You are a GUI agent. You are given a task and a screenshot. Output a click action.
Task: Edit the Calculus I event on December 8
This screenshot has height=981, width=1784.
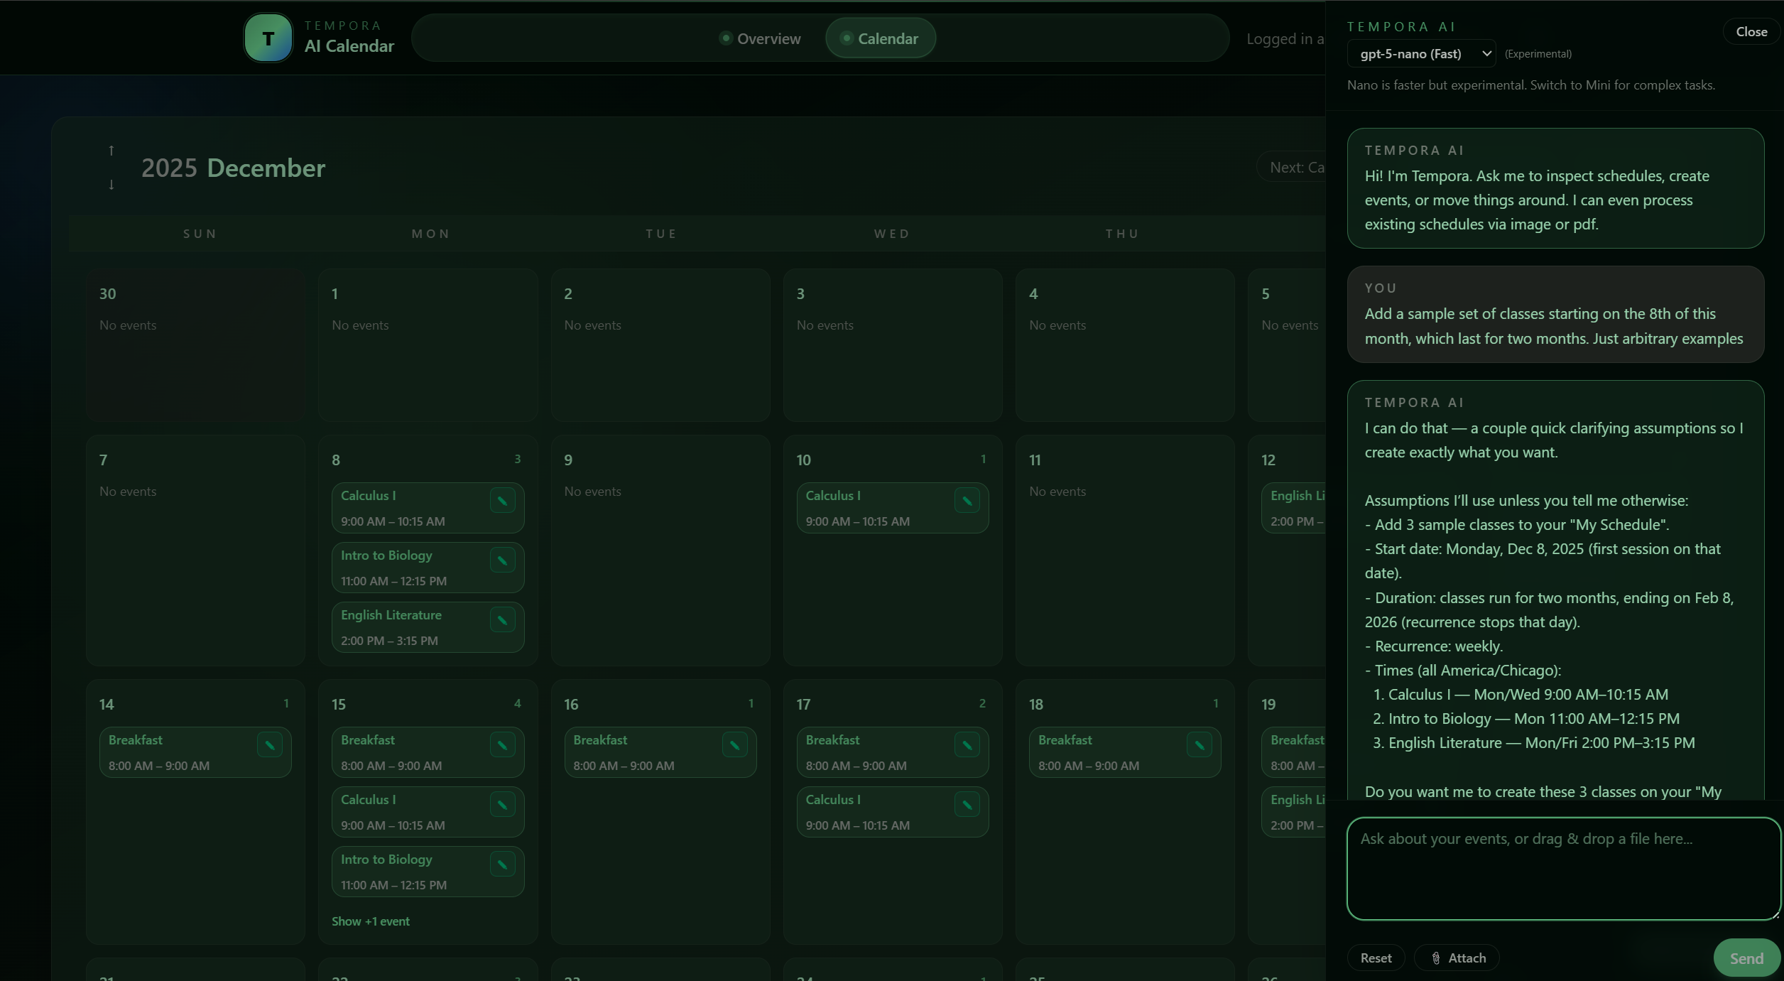tap(502, 501)
